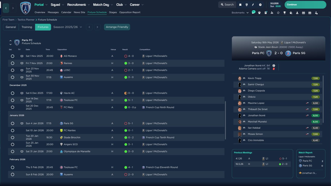Viewport: 331px width, 186px height.
Task: Open the Season 2025/26 dropdown
Action: pyautogui.click(x=67, y=27)
